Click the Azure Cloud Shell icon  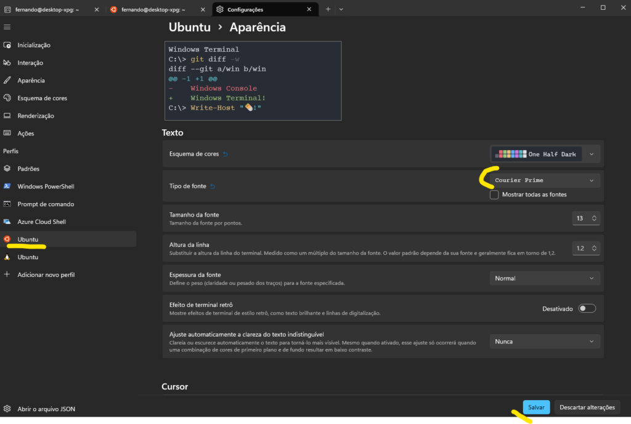tap(7, 222)
